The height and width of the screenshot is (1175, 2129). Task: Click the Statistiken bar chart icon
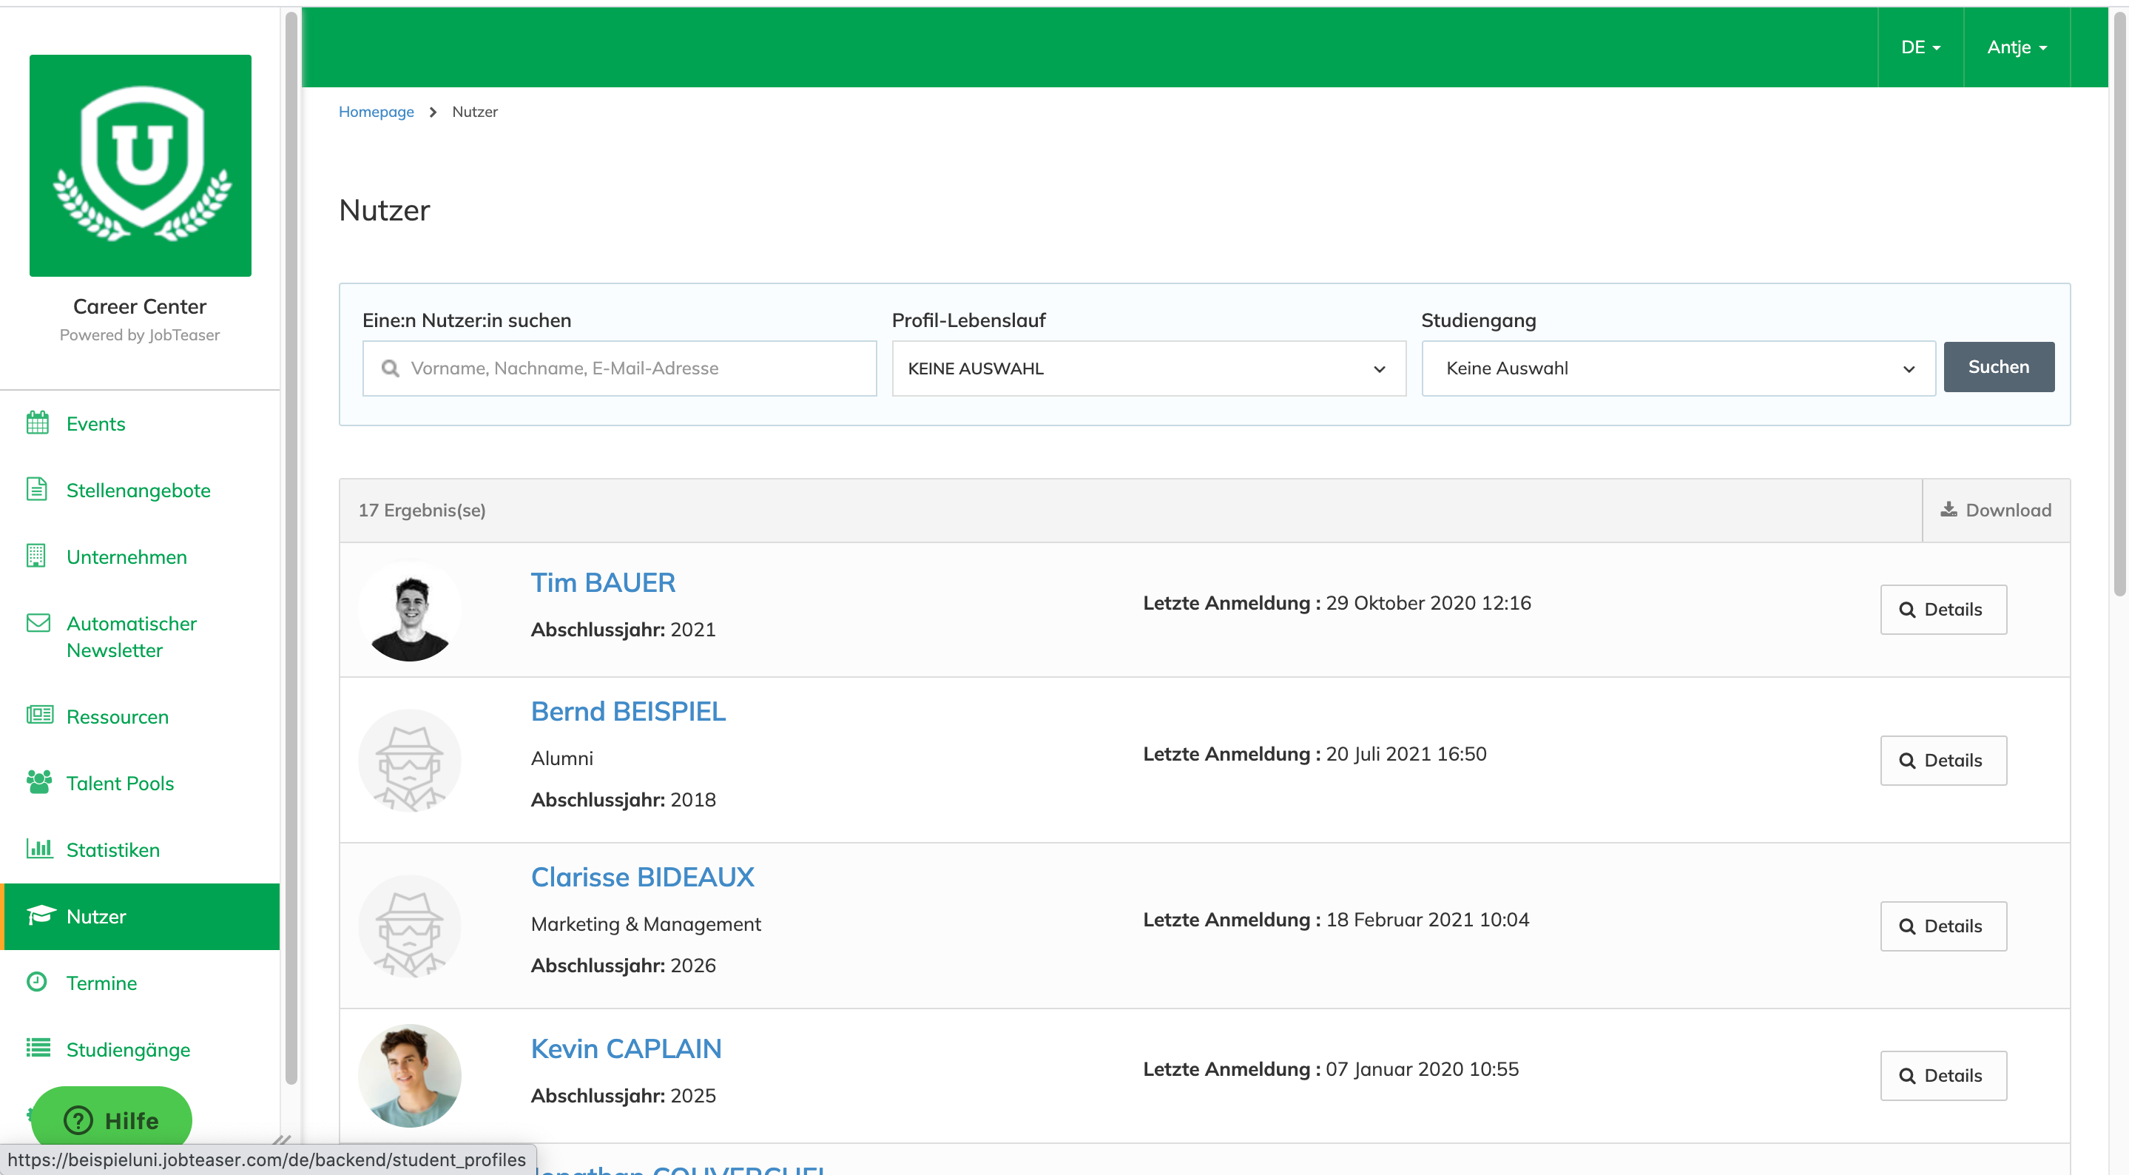(39, 849)
